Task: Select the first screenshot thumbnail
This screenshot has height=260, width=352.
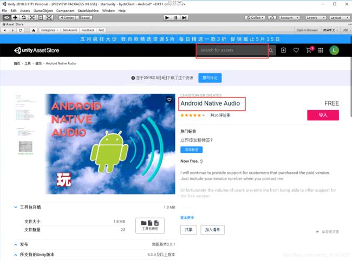Action: (x=25, y=107)
